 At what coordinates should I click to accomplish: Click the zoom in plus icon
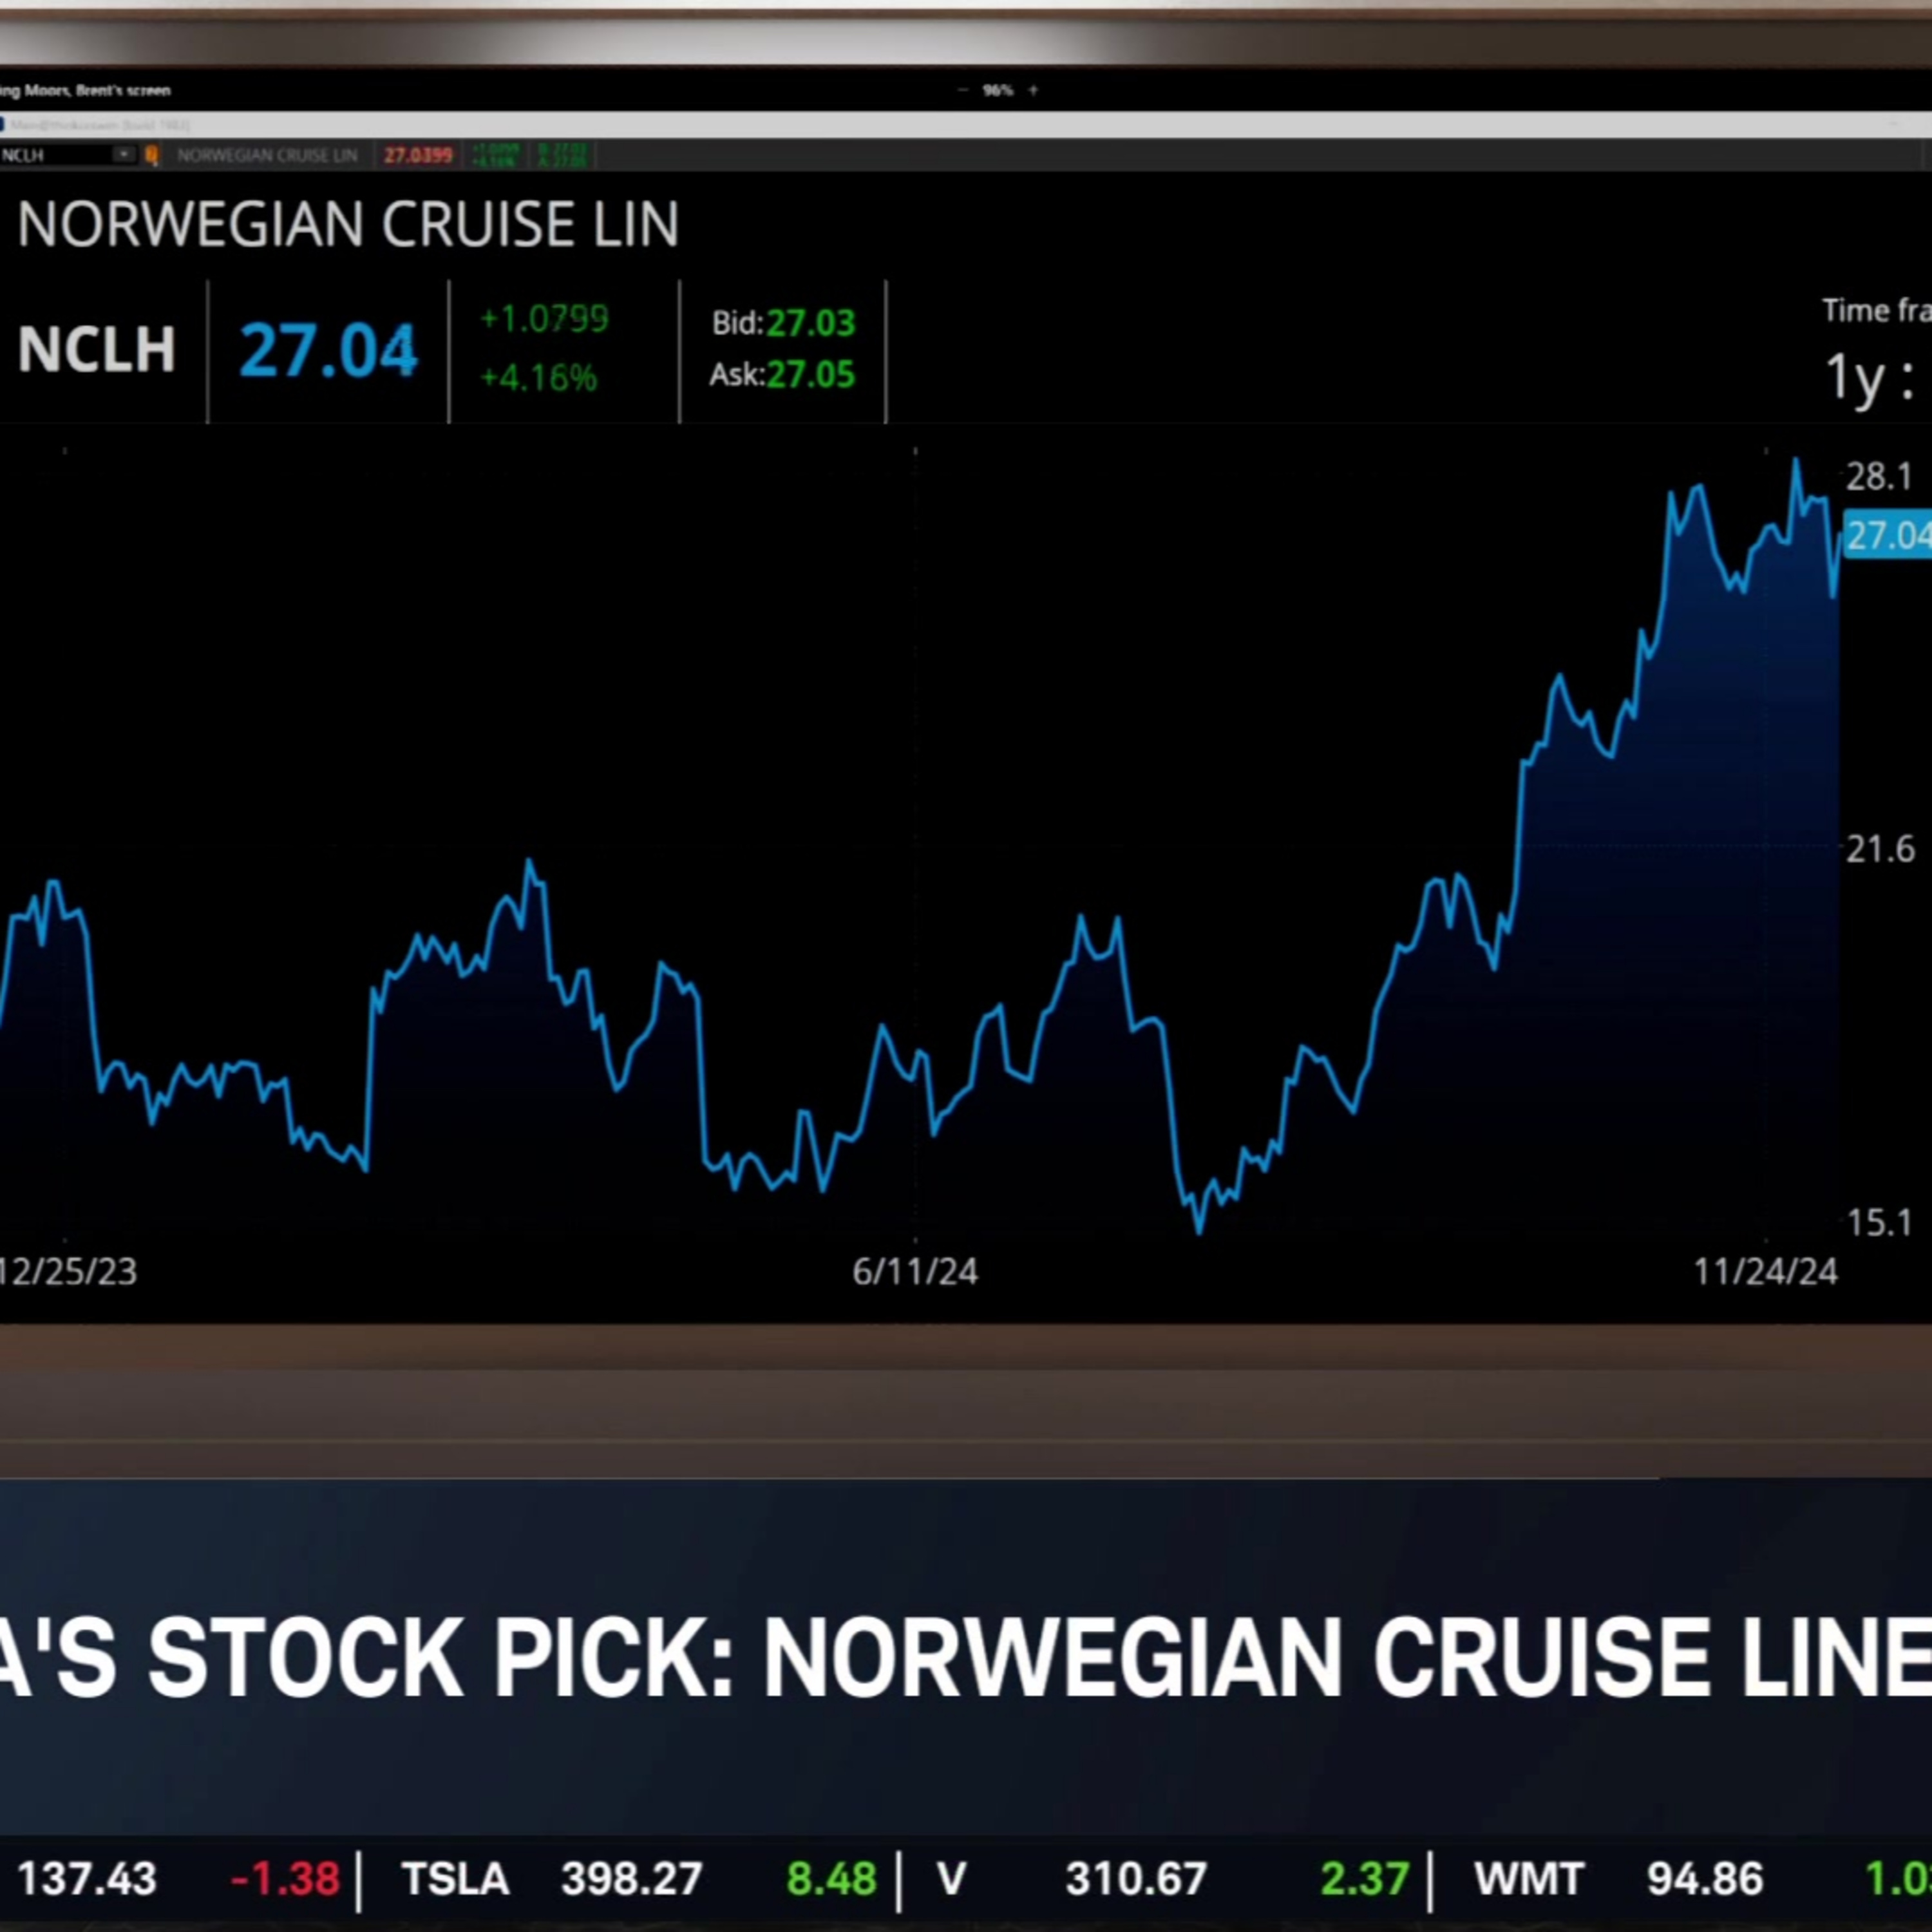click(1033, 90)
